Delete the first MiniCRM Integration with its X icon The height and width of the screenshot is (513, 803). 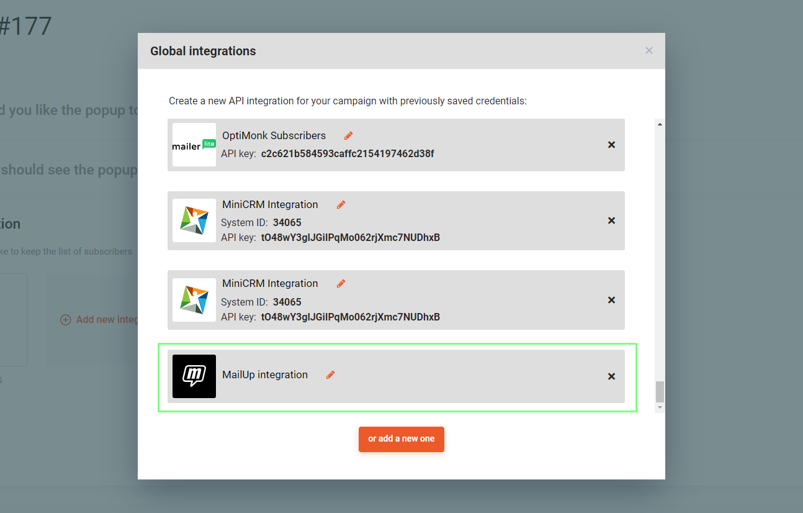pos(611,220)
